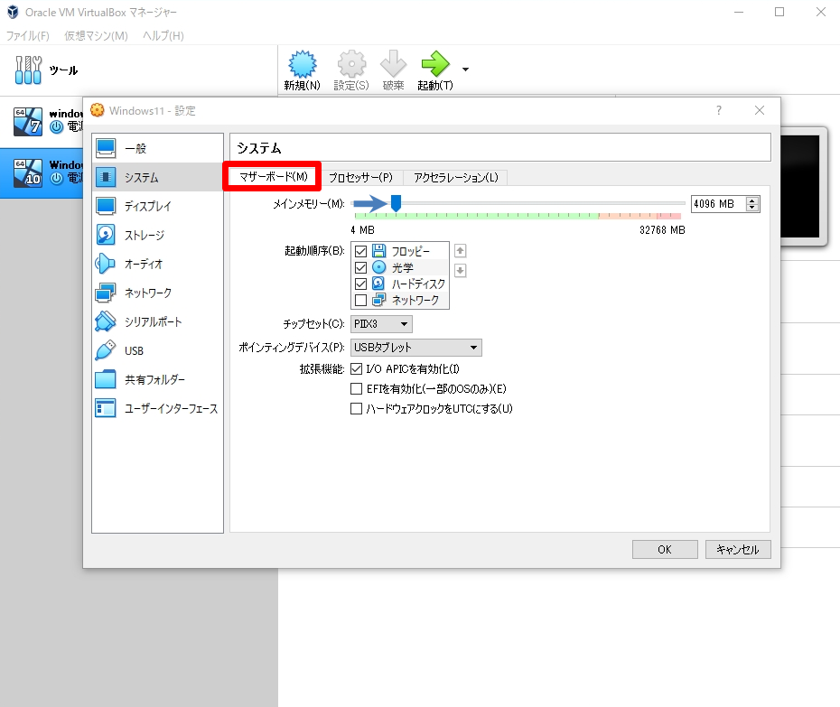Image resolution: width=840 pixels, height=707 pixels.
Task: Close the Windows11 settings dialog
Action: 760,110
